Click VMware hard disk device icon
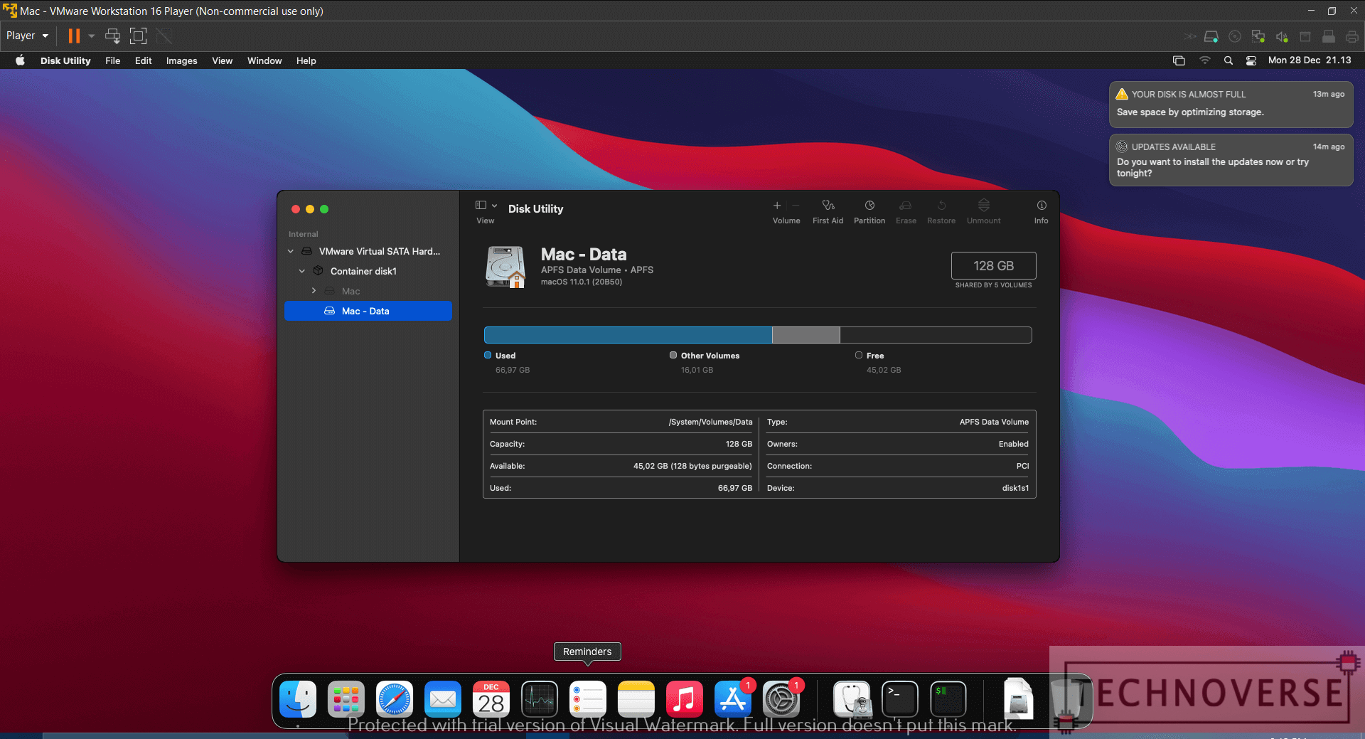1365x739 pixels. tap(1211, 36)
